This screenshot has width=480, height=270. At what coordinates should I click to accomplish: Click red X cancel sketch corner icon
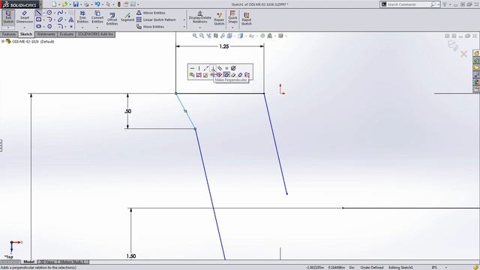463,55
